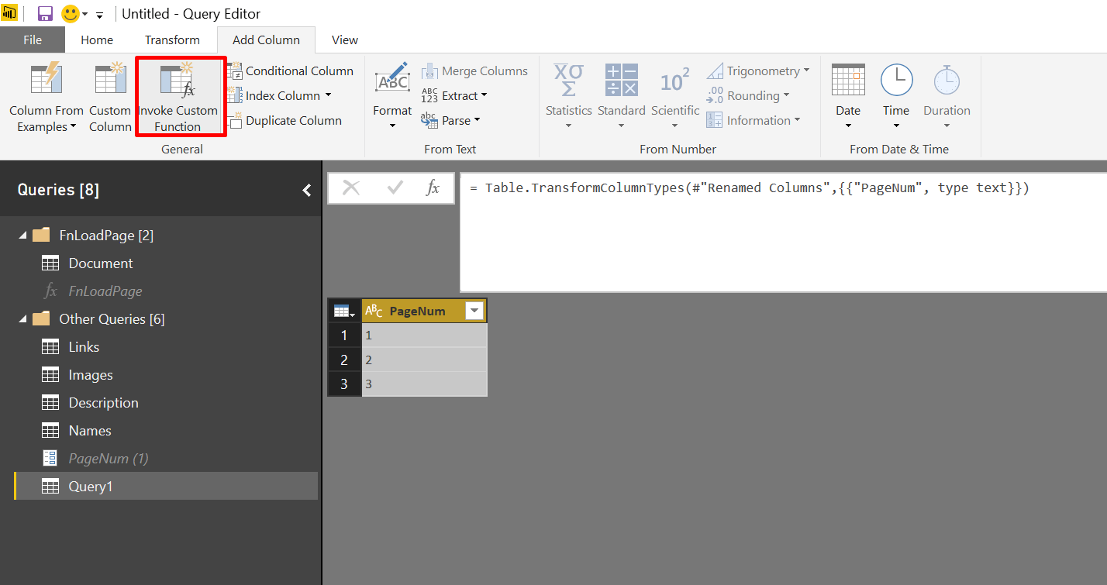Screen dimensions: 1107x585
Task: Confirm formula with the checkmark icon
Action: click(x=395, y=188)
